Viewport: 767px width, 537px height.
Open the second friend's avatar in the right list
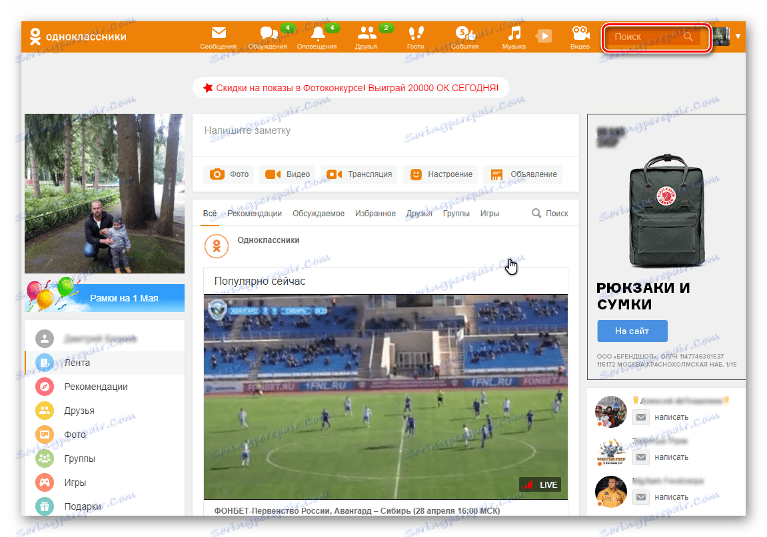coord(610,452)
